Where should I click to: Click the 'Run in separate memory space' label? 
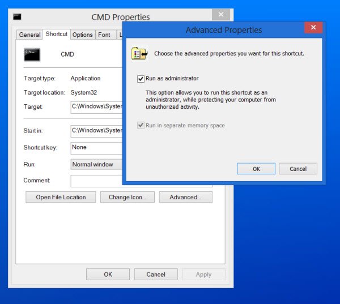click(185, 126)
